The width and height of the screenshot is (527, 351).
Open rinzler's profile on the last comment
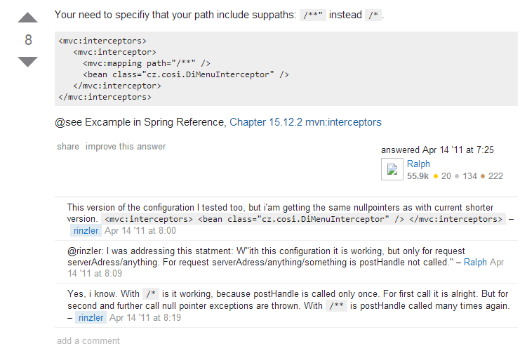pyautogui.click(x=91, y=317)
